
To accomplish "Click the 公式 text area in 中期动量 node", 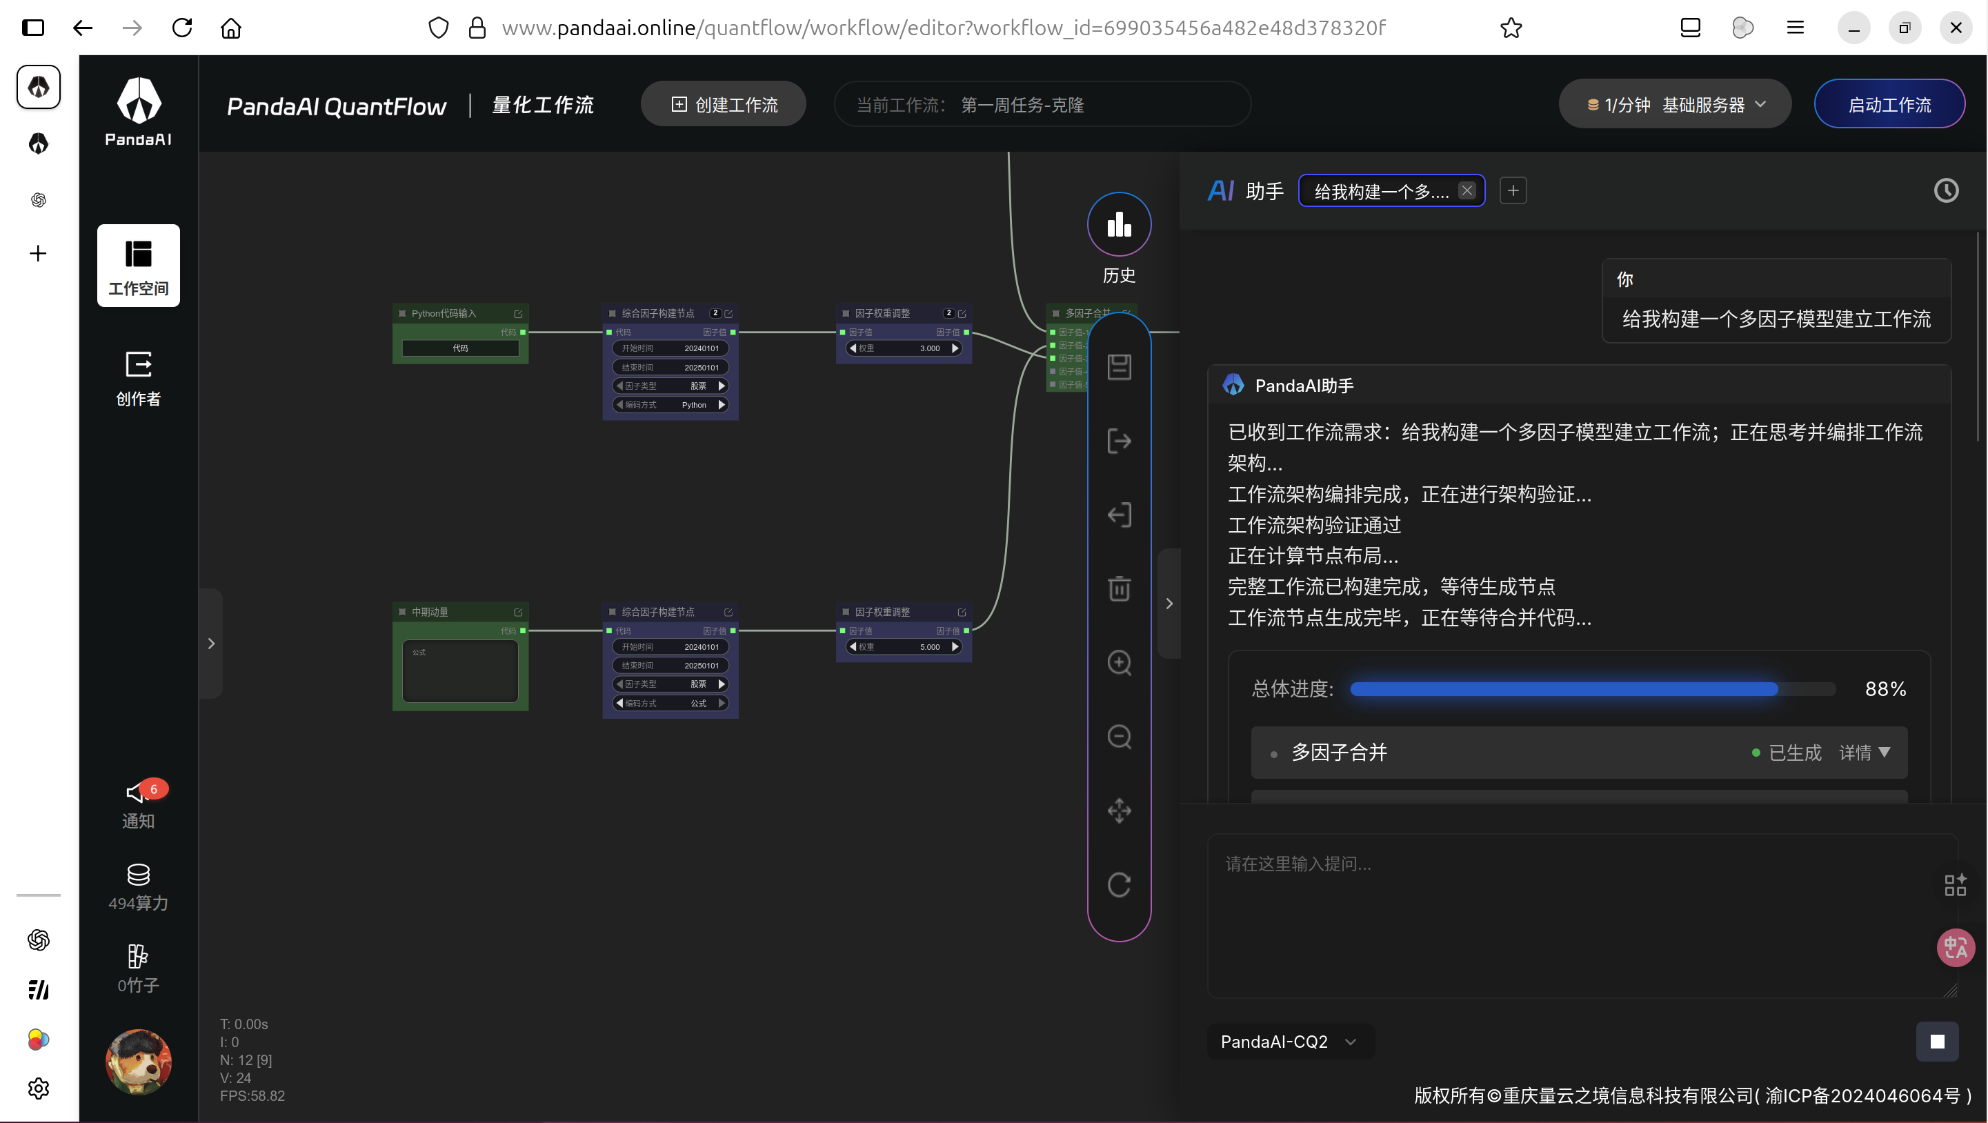I will (x=460, y=670).
